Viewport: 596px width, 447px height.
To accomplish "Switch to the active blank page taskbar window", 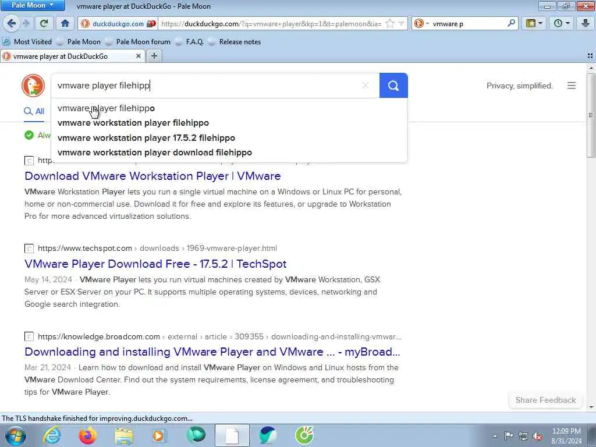I will pyautogui.click(x=232, y=435).
